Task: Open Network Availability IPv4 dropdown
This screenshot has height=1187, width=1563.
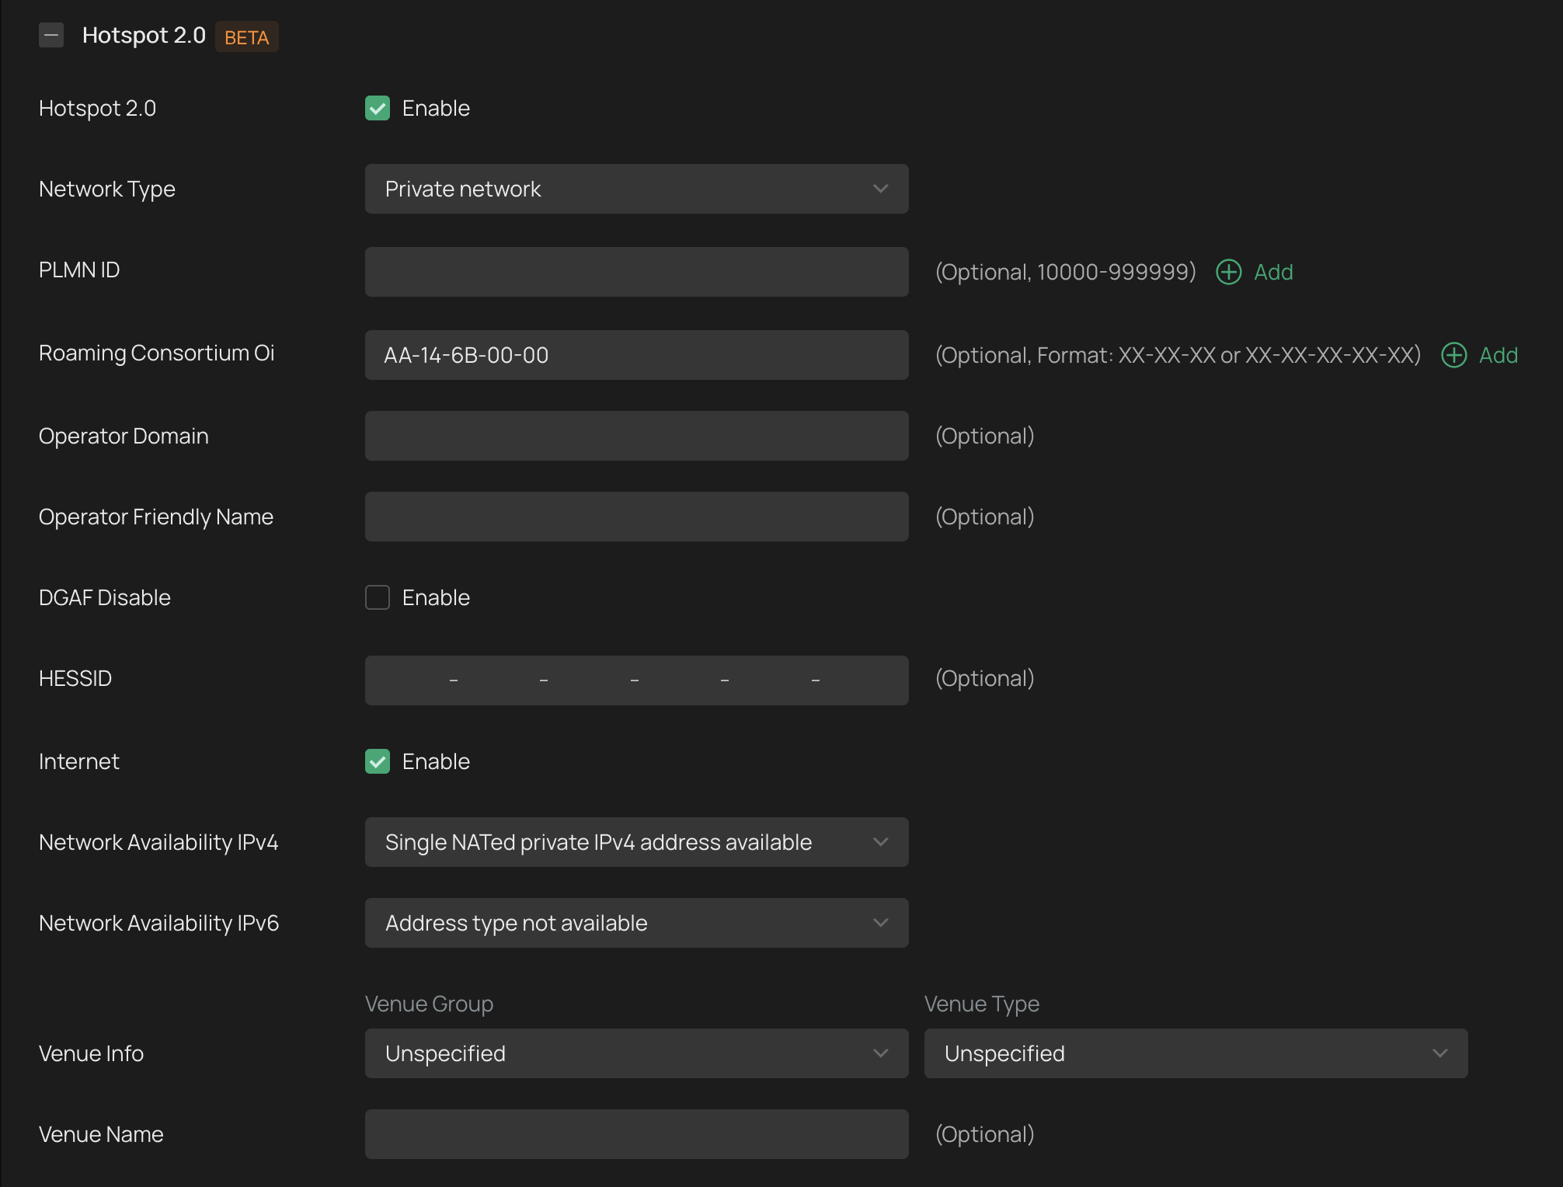Action: point(636,842)
